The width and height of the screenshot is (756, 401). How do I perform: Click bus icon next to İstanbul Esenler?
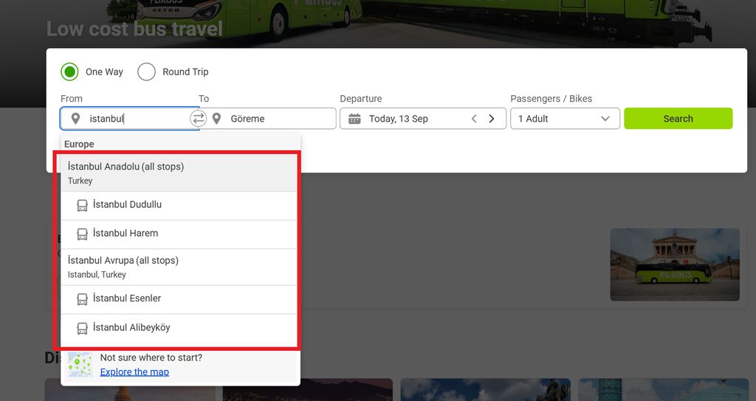coord(83,299)
